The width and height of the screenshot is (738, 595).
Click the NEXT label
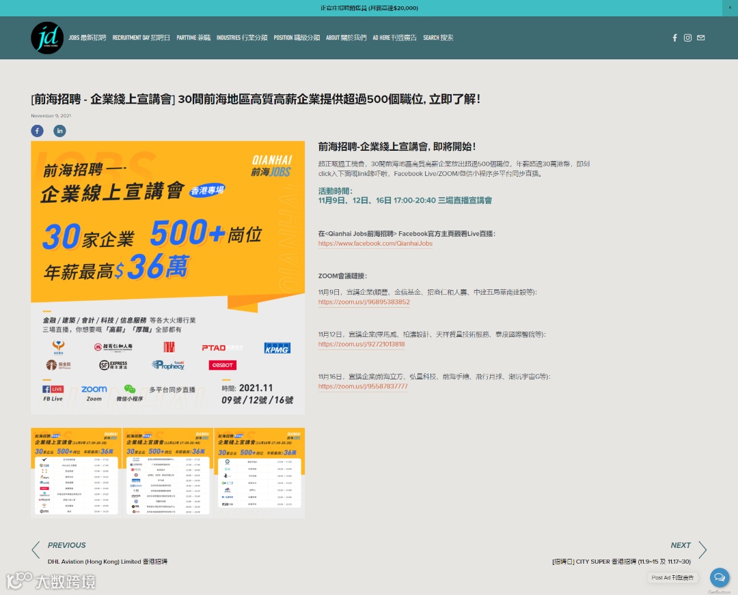681,545
